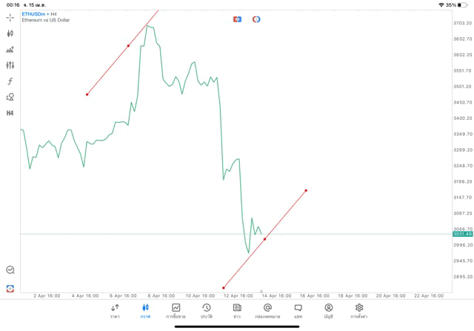Open the indicators (f) list
The image size is (474, 331).
click(10, 81)
